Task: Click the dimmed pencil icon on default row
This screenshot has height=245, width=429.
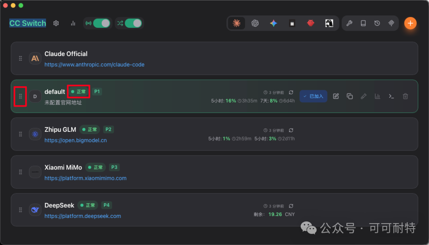Action: click(x=363, y=96)
